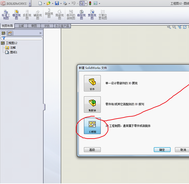Viewport: 189px width, 184px height.
Task: Choose the Select cursor tool
Action: pyautogui.click(x=82, y=3)
